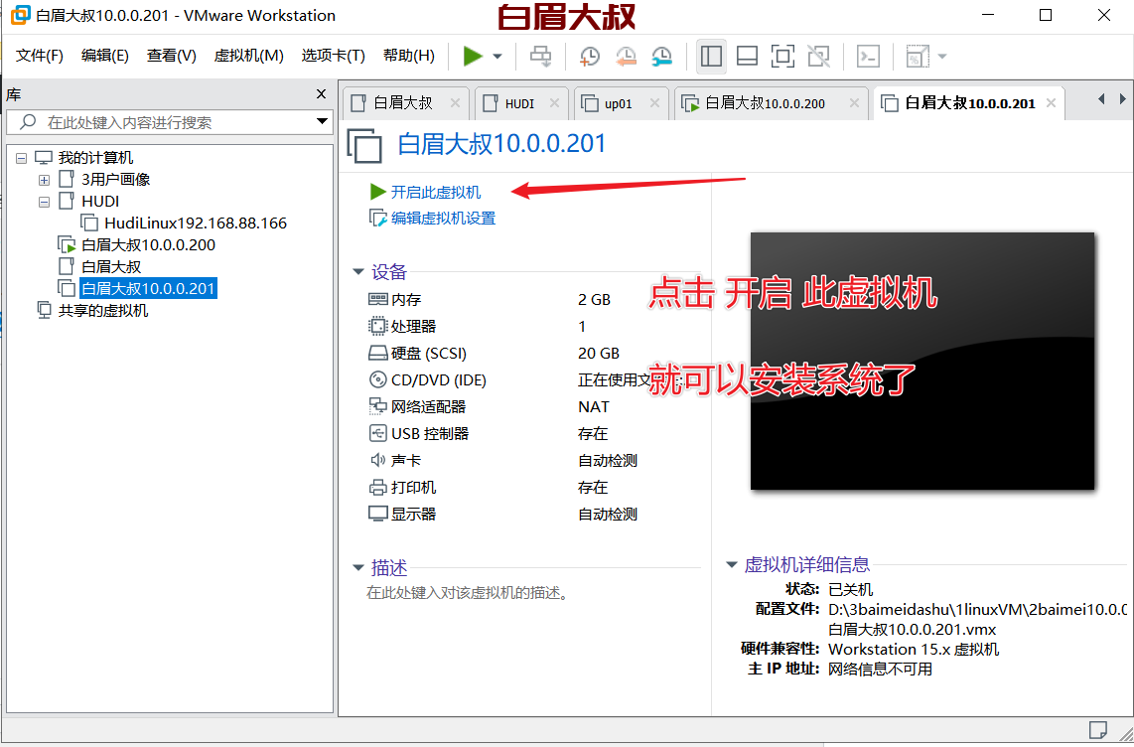Screen dimensions: 1134x747
Task: Select HudiLinux192.168.88.166 in the library
Action: pos(196,223)
